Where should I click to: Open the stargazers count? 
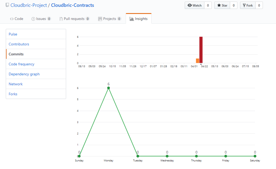pos(234,5)
